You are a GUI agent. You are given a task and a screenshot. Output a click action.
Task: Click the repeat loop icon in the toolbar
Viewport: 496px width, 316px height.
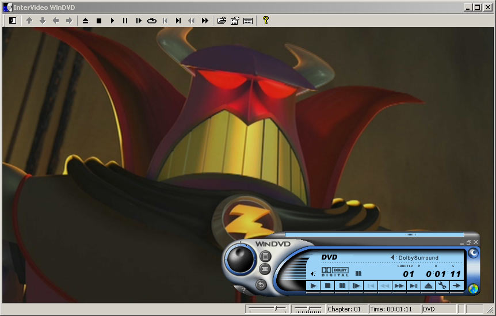click(152, 21)
